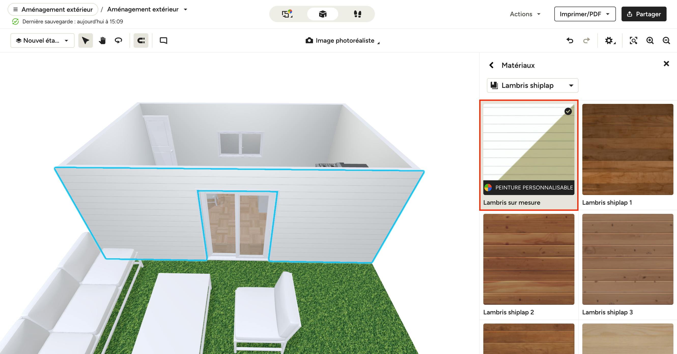Open the Aménagement extérieur main menu
This screenshot has height=354, width=677.
53,9
